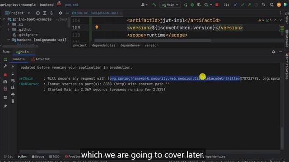Image resolution: width=289 pixels, height=162 pixels.
Task: Click Git push arrow icon
Action: [x=249, y=5]
